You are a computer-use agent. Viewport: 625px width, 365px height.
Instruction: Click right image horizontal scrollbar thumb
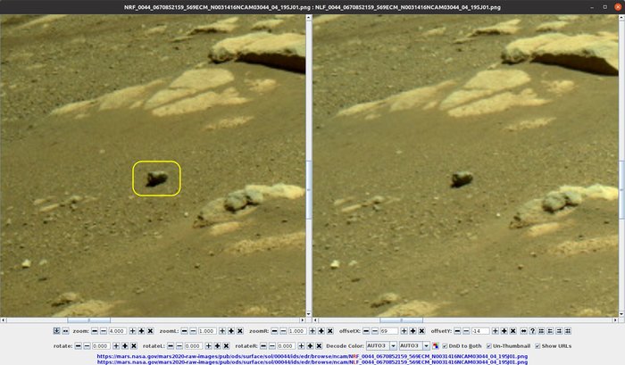pos(401,320)
